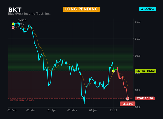Image resolution: width=163 pixels, height=119 pixels.
Task: Click the 10.2 price axis label
Action: (138, 107)
